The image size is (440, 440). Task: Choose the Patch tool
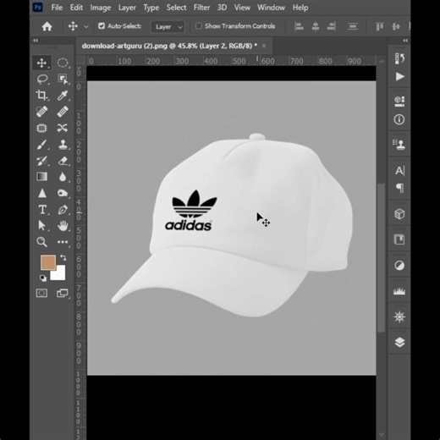[x=41, y=128]
